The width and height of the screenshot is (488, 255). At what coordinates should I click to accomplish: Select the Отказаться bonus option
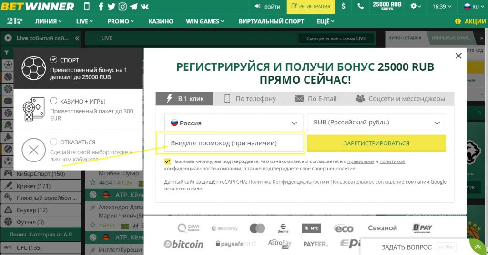(78, 150)
